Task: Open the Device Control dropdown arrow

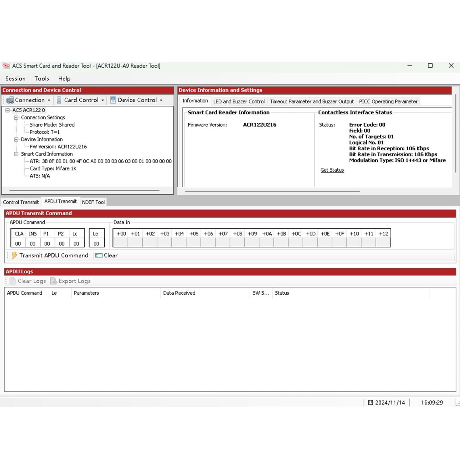Action: (x=161, y=100)
